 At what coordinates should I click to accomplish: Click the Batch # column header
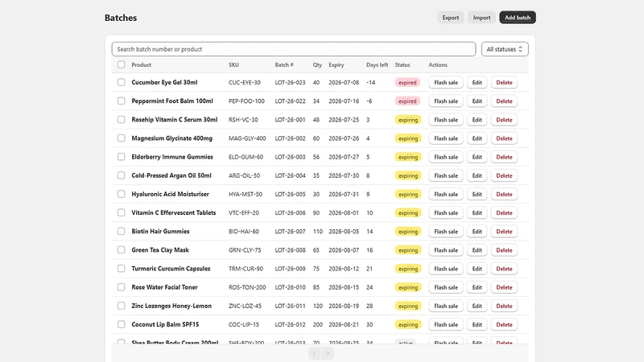tap(284, 65)
